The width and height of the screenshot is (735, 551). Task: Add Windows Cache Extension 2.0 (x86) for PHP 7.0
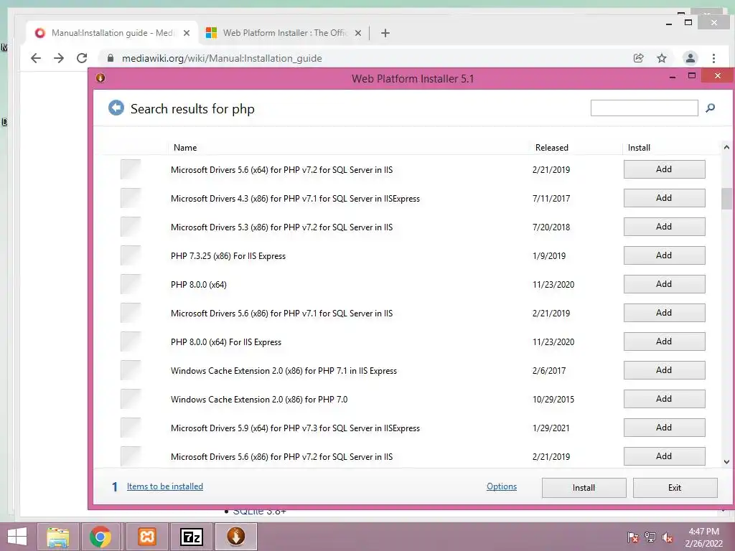pyautogui.click(x=664, y=399)
